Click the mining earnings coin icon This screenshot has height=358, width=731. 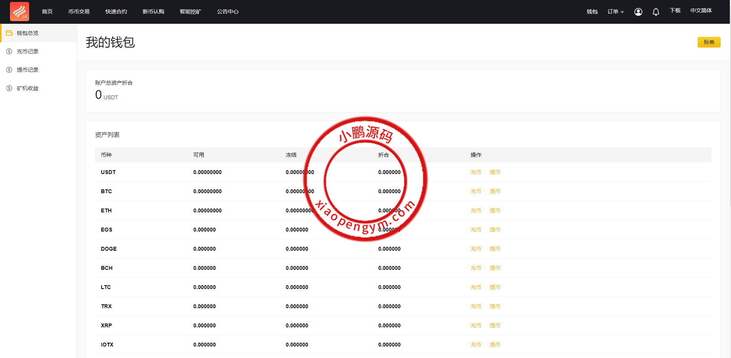[9, 88]
